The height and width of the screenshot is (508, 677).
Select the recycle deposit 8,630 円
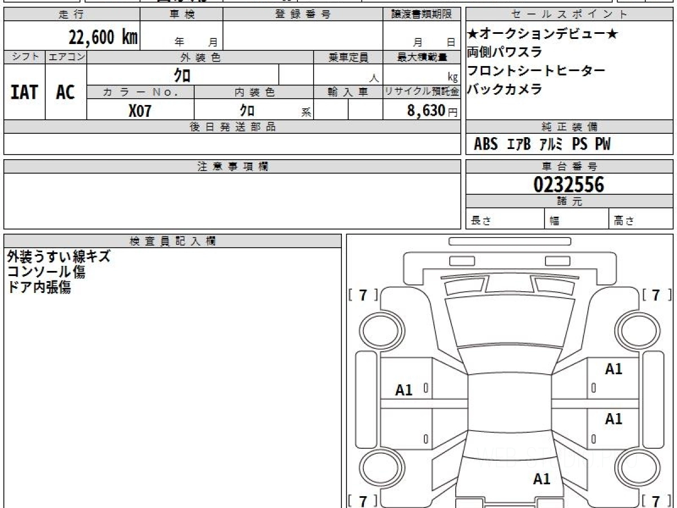coord(432,111)
